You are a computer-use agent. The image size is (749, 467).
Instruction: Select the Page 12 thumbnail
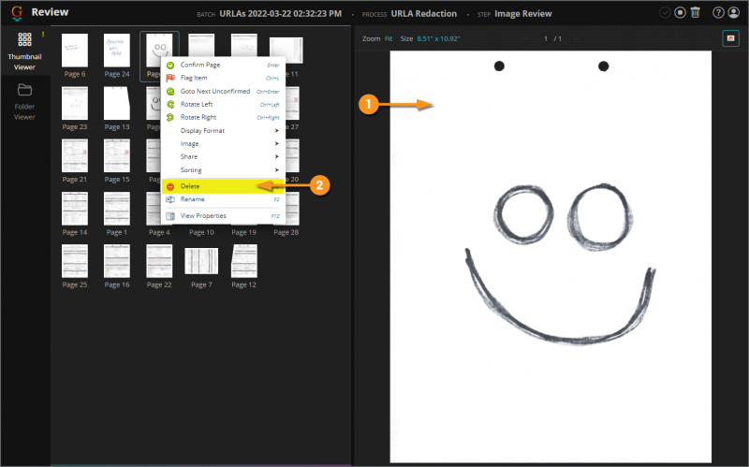(244, 261)
